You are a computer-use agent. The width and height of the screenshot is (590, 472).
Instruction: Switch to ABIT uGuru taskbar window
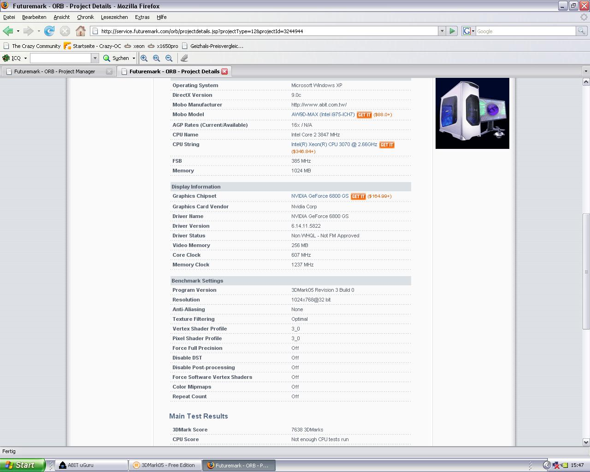tap(92, 466)
